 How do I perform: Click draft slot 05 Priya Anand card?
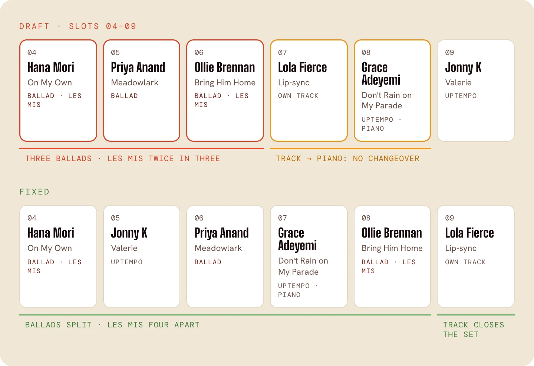pyautogui.click(x=142, y=91)
